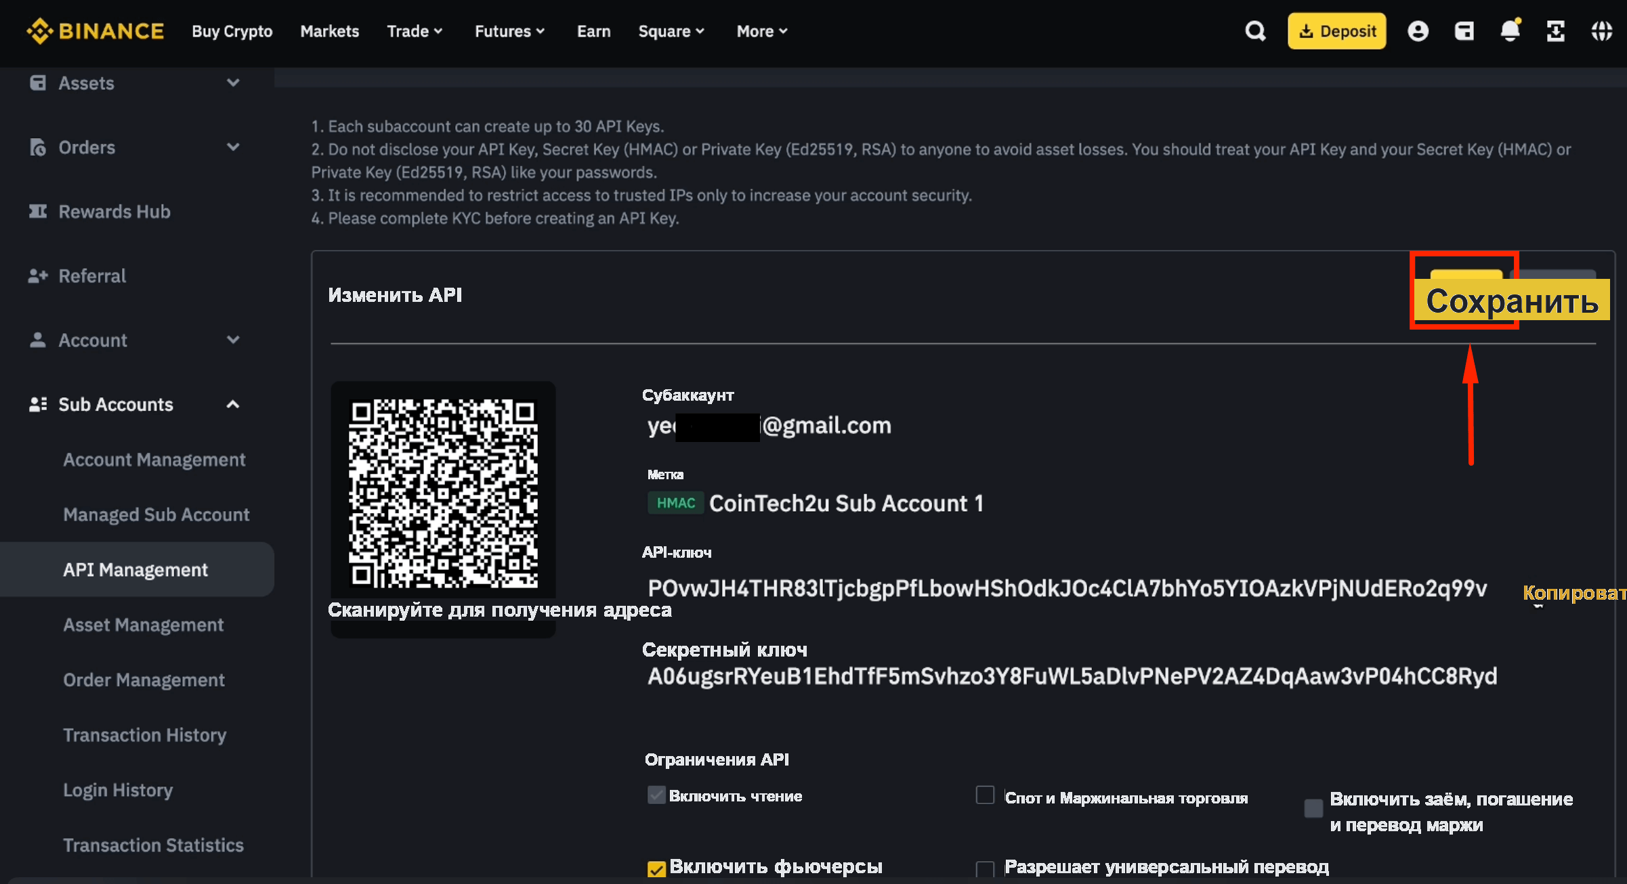Open Referral in sidebar
1627x884 pixels.
(x=92, y=275)
